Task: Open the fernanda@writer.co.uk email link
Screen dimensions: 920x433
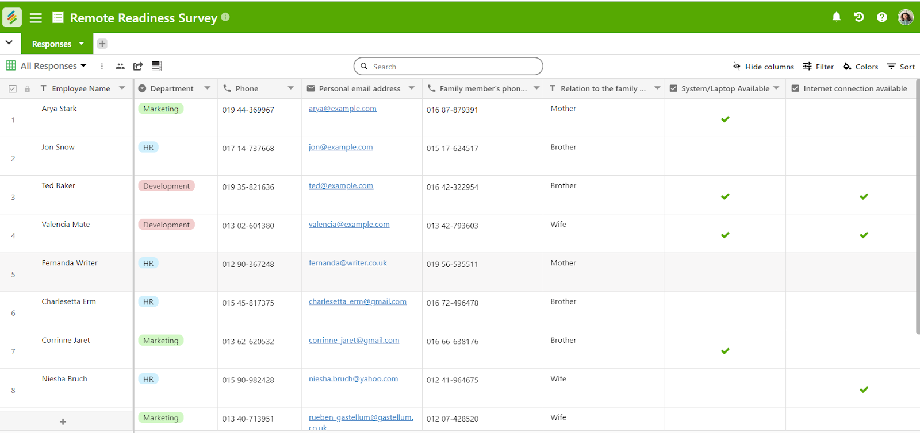Action: point(348,263)
